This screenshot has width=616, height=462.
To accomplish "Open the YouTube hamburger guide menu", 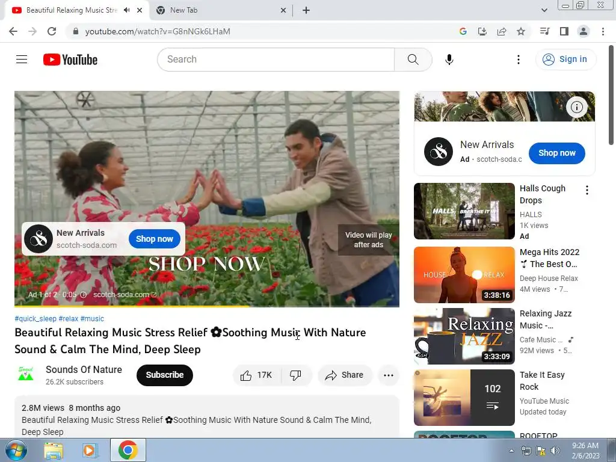I will [22, 60].
